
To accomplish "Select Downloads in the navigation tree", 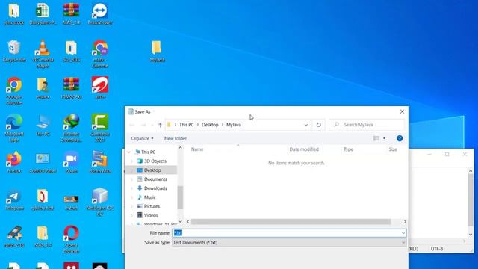I will tap(155, 188).
